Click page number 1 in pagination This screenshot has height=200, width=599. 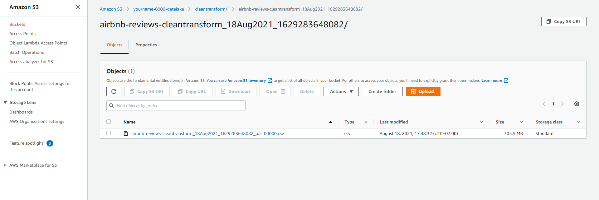pyautogui.click(x=553, y=104)
